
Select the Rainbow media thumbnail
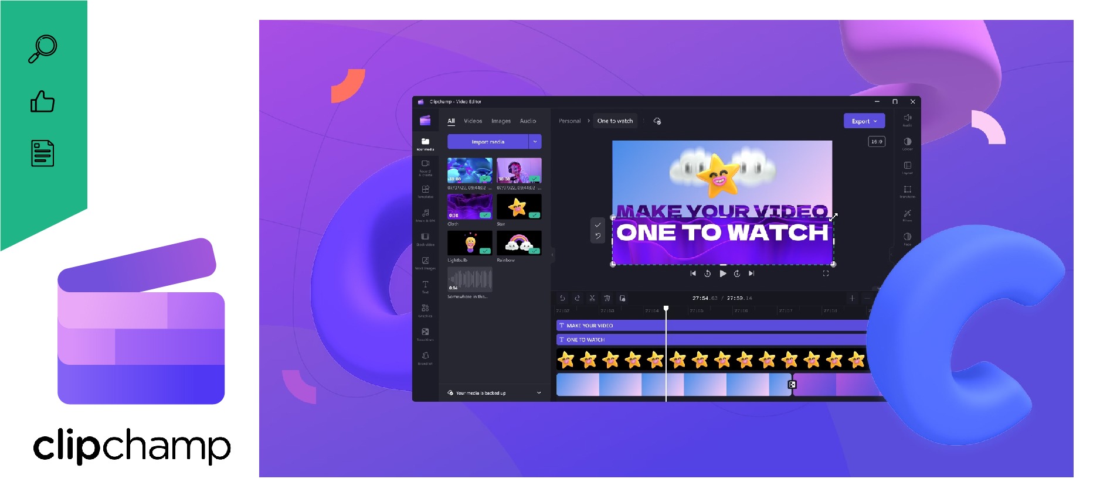[519, 243]
